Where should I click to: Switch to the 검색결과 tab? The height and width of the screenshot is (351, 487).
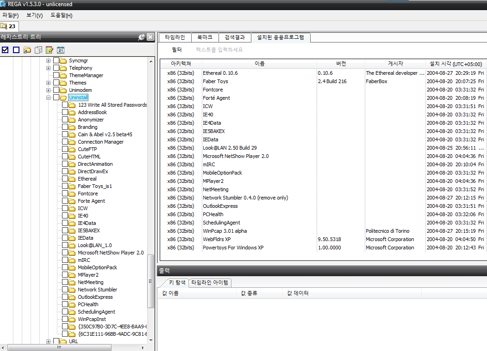point(235,37)
